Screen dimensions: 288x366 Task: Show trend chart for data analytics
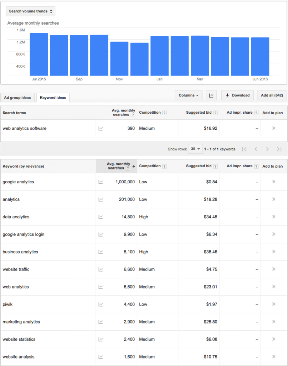point(101,217)
